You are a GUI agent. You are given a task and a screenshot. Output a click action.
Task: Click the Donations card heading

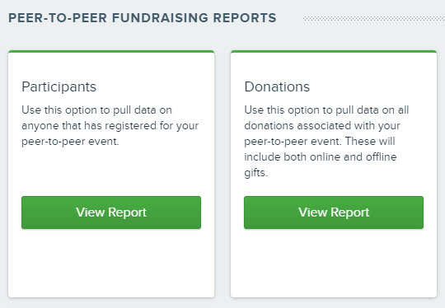point(277,86)
